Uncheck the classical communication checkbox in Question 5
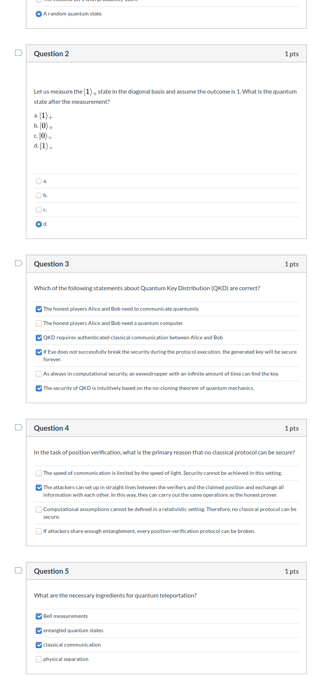Viewport: 317px width, 676px height. (x=39, y=645)
